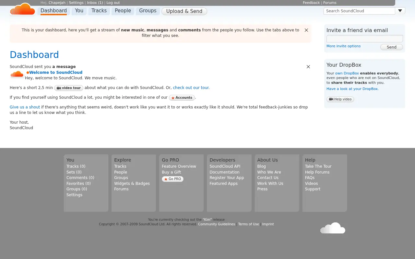Close the welcome message from SoundCloud
415x259 pixels.
tap(308, 67)
